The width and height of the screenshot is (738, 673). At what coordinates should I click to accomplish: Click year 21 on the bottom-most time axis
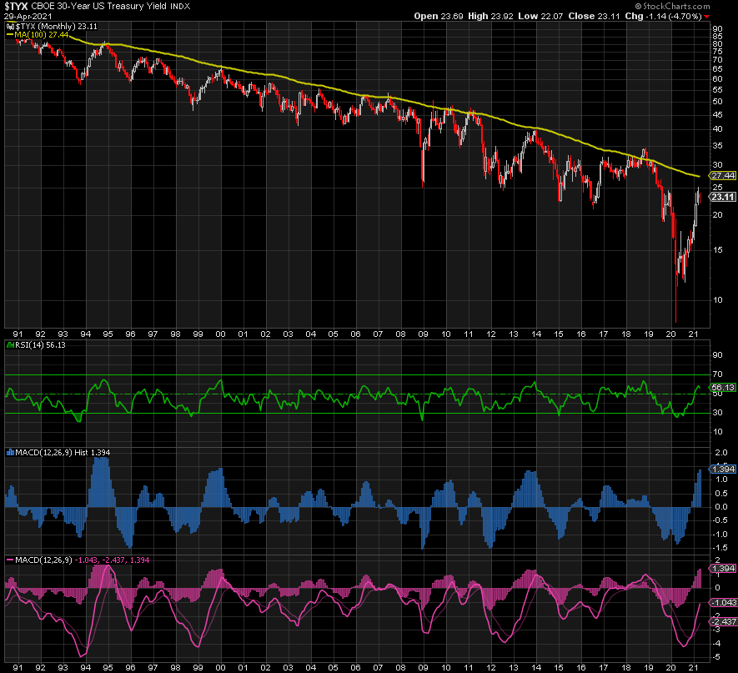point(693,667)
